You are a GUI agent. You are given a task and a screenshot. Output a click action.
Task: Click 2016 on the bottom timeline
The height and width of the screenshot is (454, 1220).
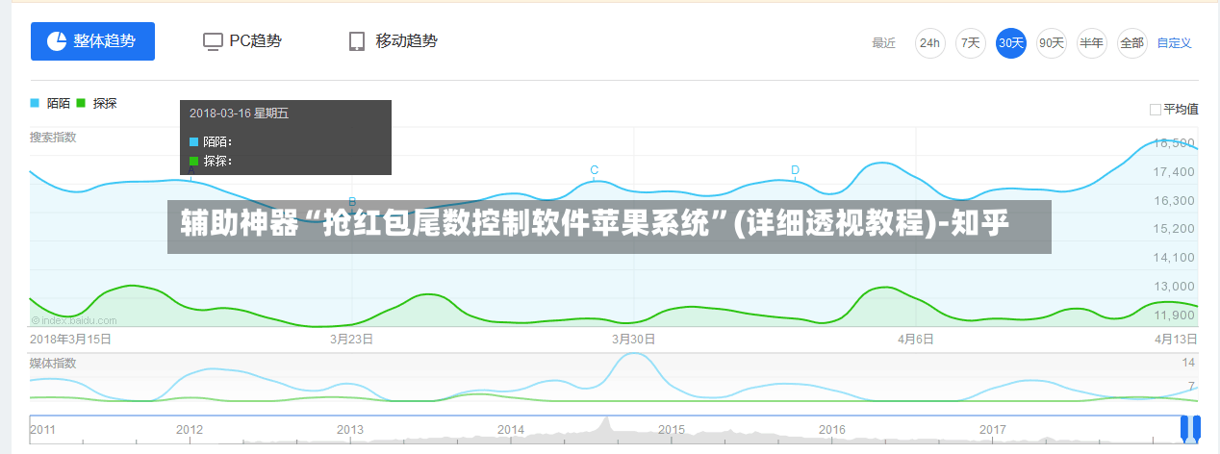point(832,430)
